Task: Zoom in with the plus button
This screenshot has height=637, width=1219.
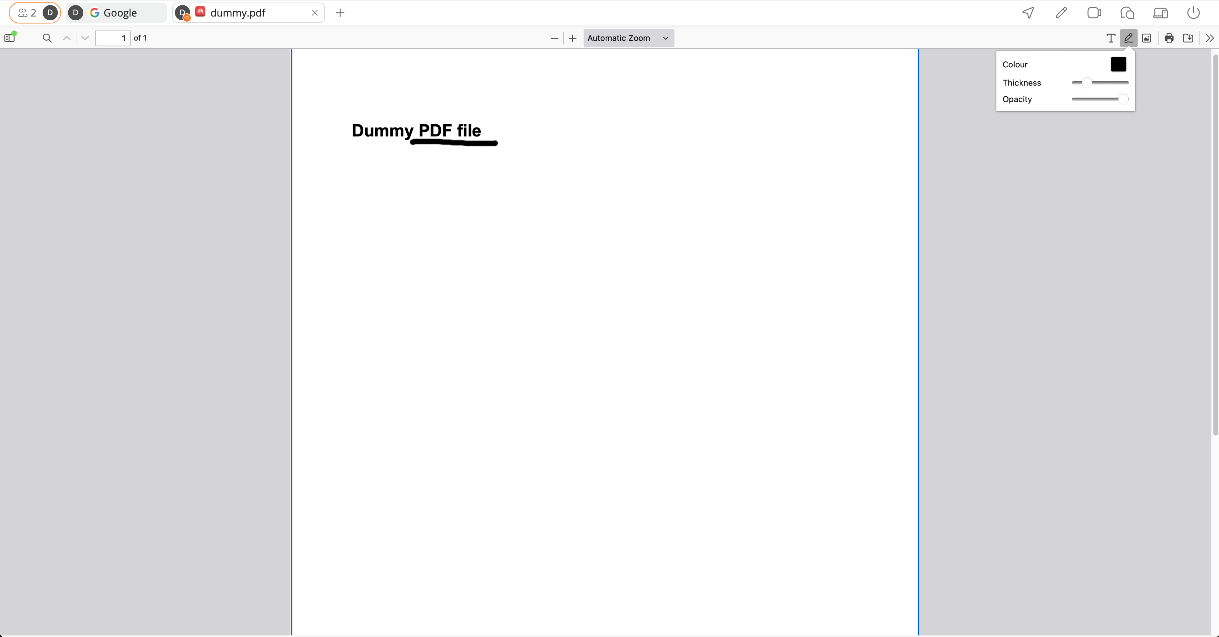Action: (x=573, y=38)
